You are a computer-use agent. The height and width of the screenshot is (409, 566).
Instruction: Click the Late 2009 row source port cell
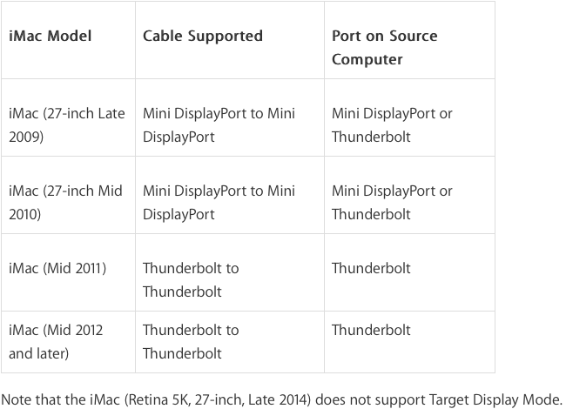point(410,117)
